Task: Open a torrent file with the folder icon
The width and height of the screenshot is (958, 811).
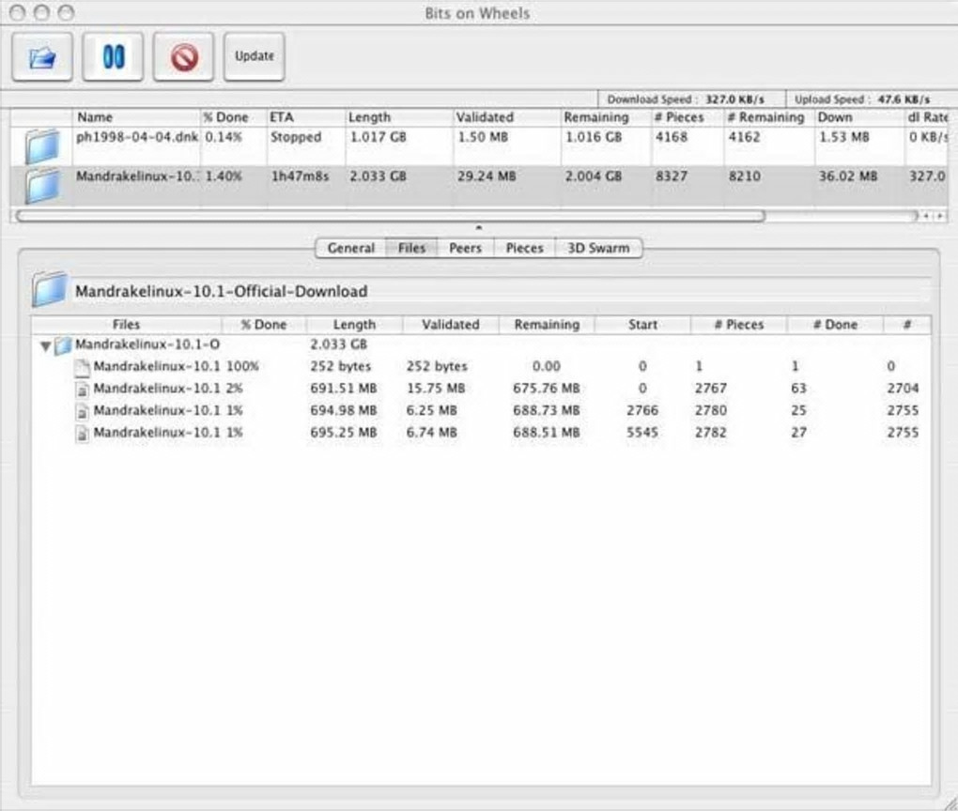Action: 42,57
